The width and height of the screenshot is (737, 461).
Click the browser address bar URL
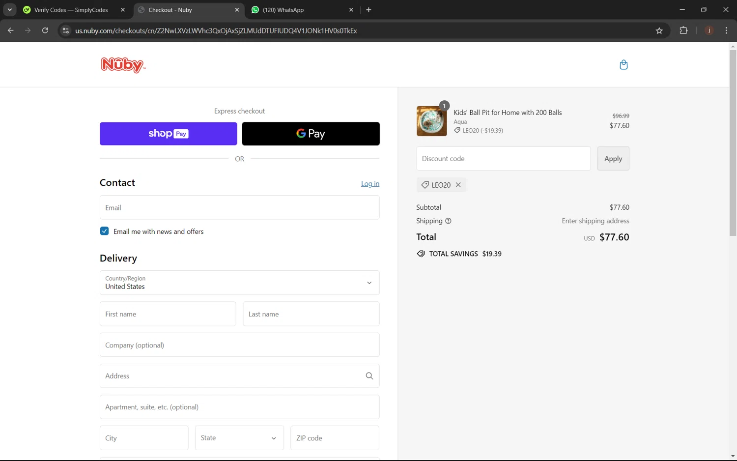point(216,30)
